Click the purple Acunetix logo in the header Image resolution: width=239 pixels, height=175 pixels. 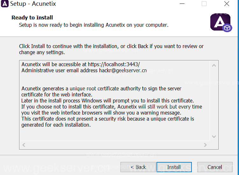pos(221,22)
